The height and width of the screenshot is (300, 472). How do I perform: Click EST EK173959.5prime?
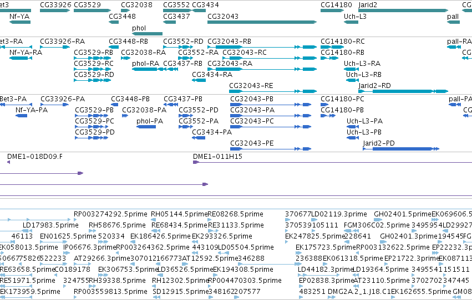[30, 292]
